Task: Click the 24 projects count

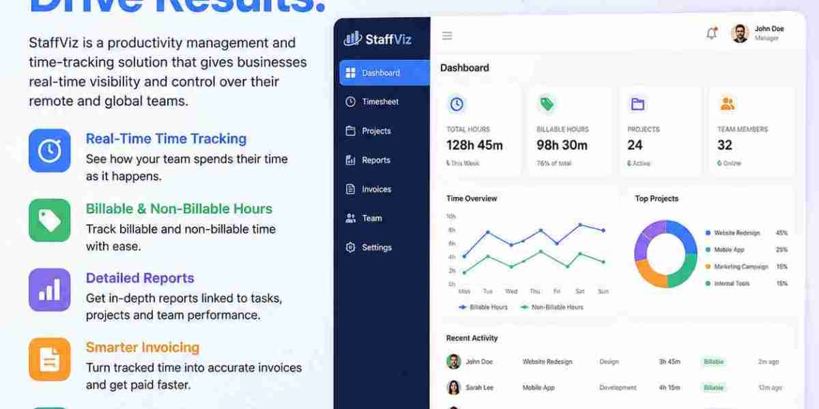Action: tap(635, 145)
